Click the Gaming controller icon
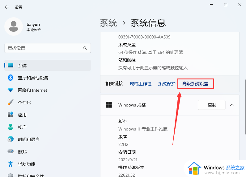Viewport: 246px width, 177px height. pyautogui.click(x=11, y=151)
